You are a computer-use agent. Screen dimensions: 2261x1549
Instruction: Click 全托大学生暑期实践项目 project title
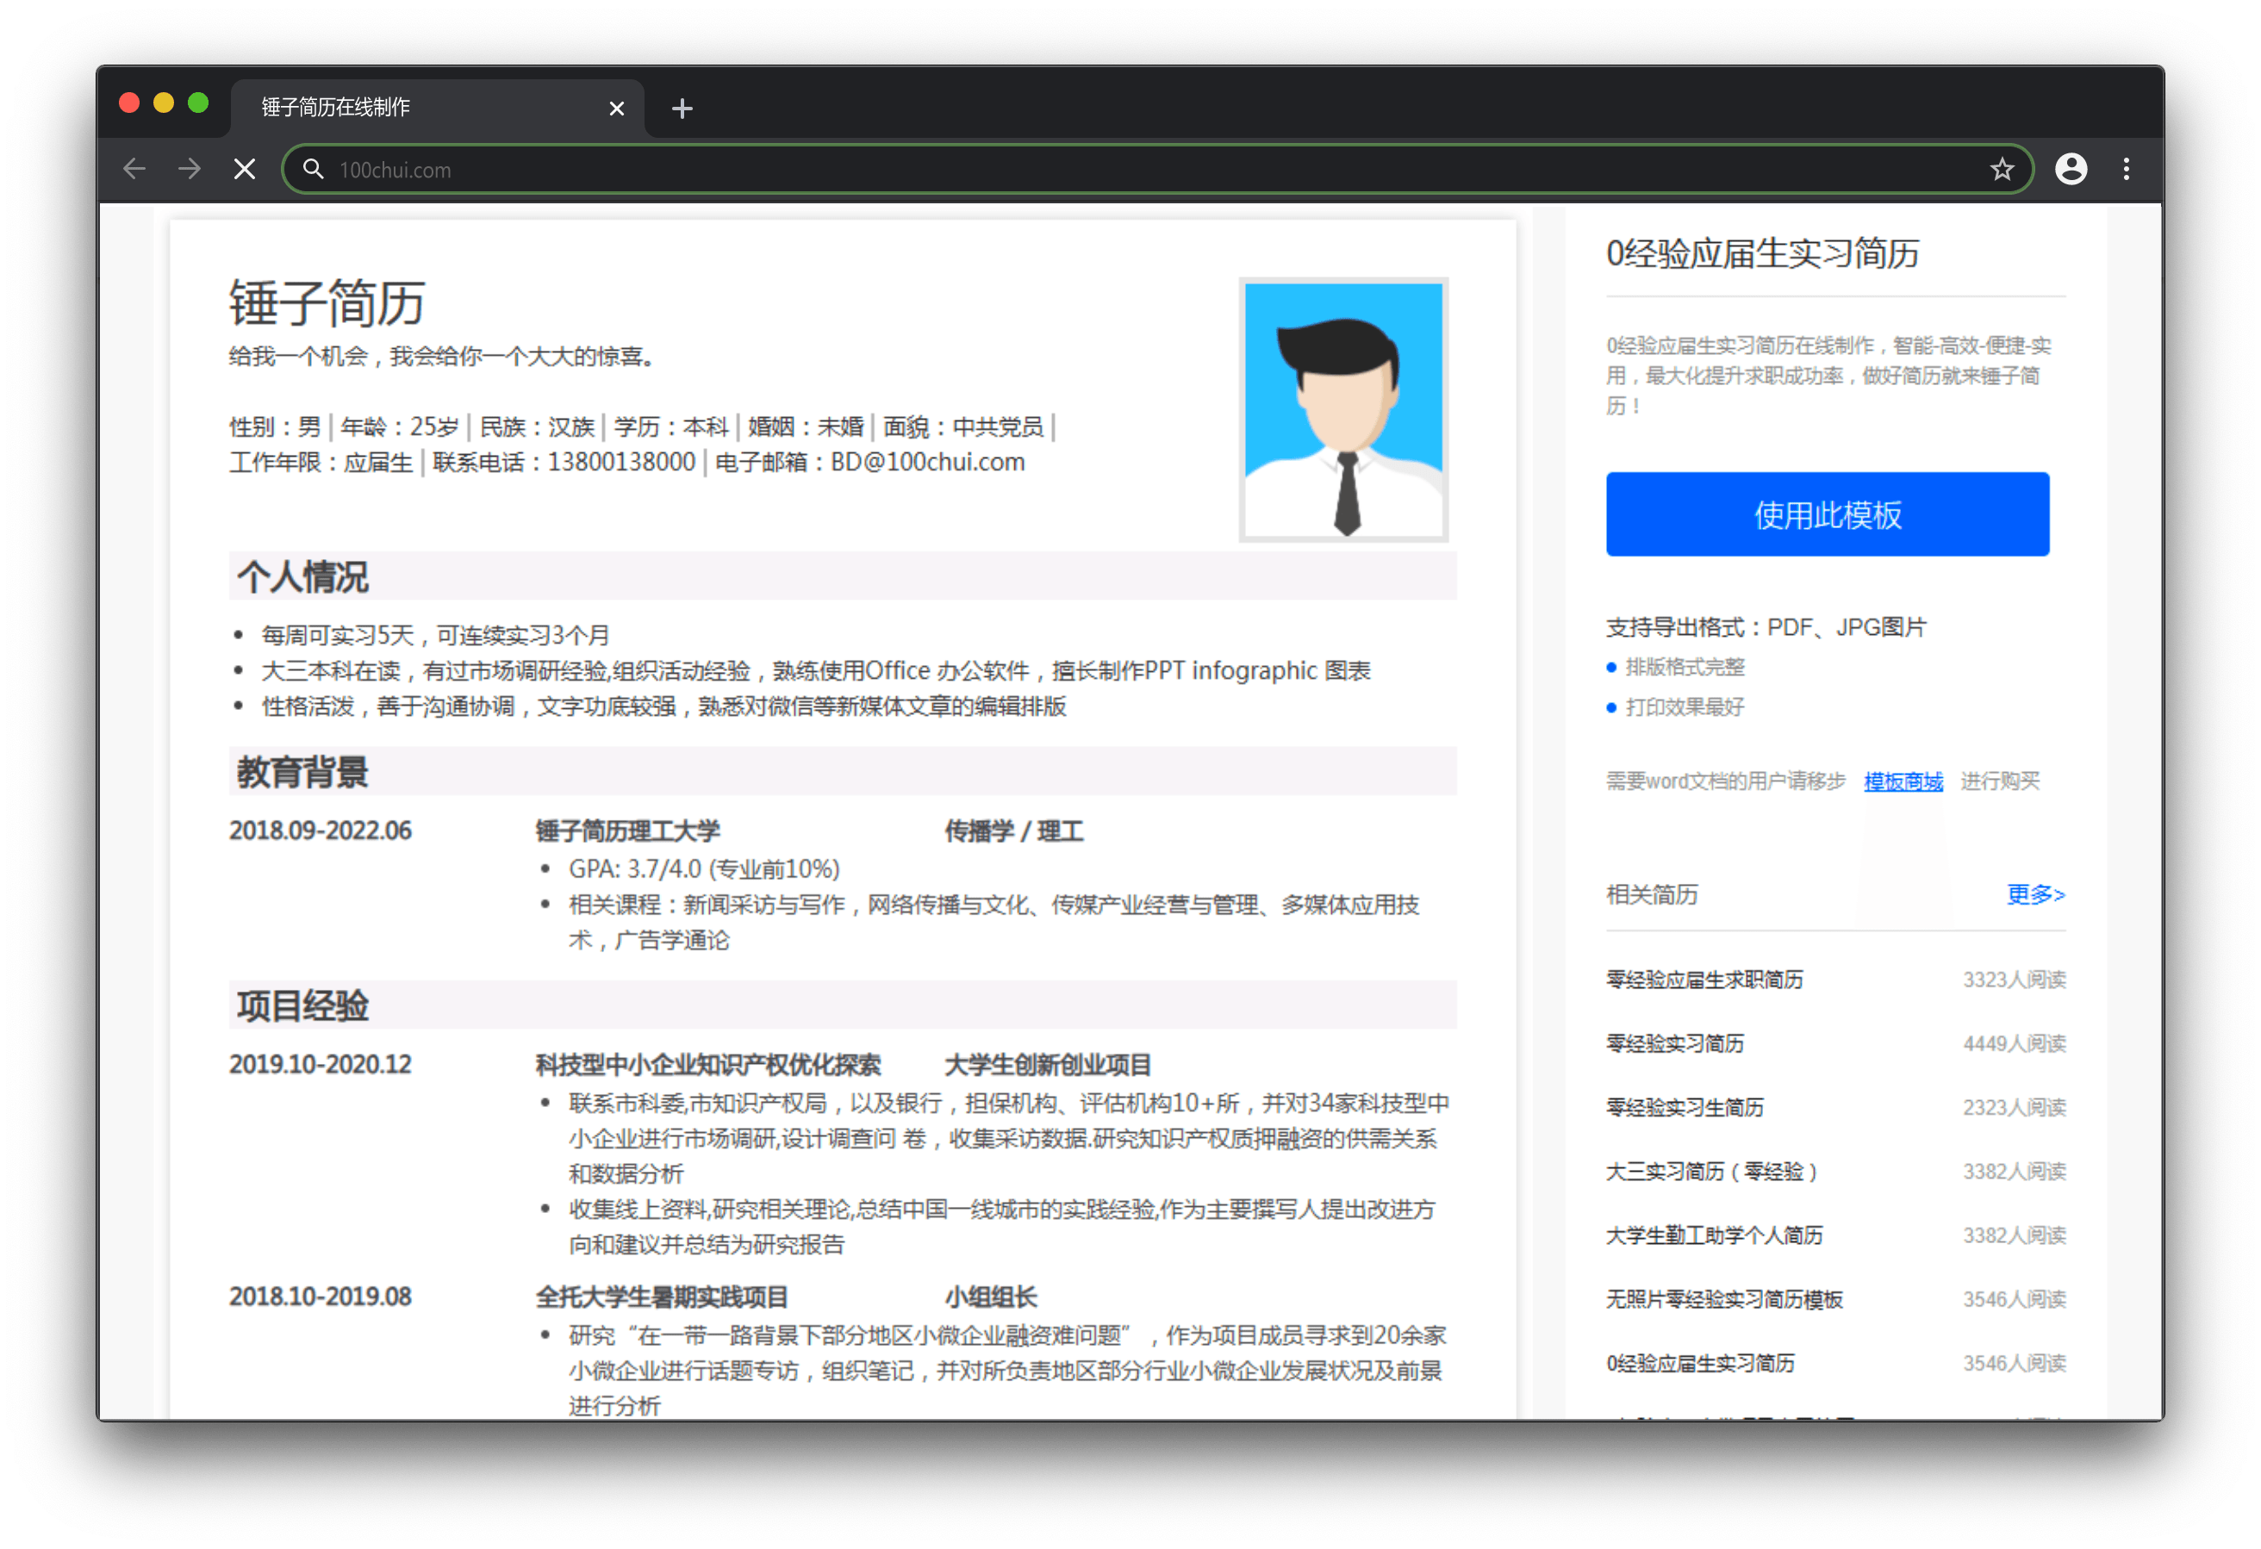pos(662,1297)
